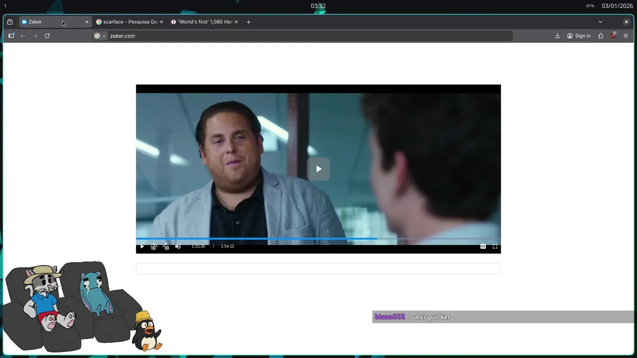Close the 'World's first' tab
Image resolution: width=637 pixels, height=358 pixels.
(x=236, y=22)
